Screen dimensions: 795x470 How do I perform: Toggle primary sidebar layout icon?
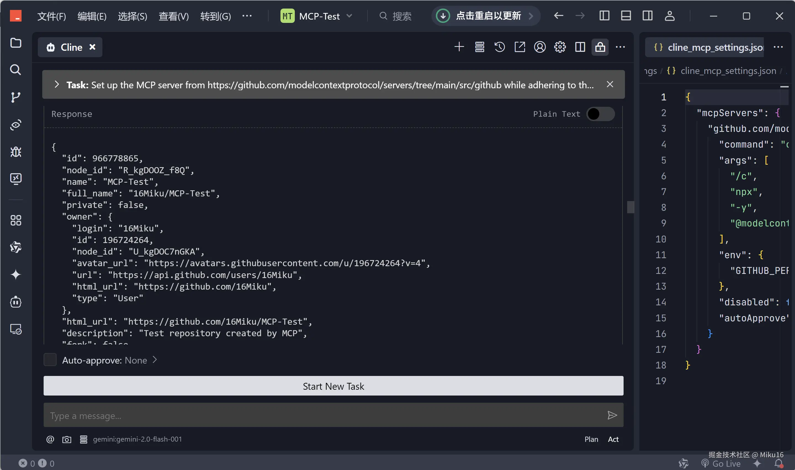[x=604, y=16]
